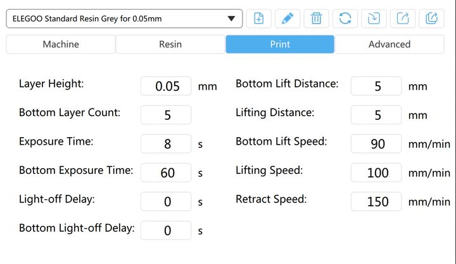Click the Exposure Time value box
The image size is (456, 264).
[167, 143]
